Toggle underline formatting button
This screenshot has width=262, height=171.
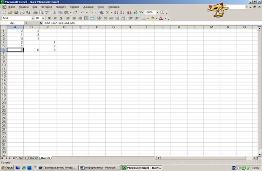[61, 18]
